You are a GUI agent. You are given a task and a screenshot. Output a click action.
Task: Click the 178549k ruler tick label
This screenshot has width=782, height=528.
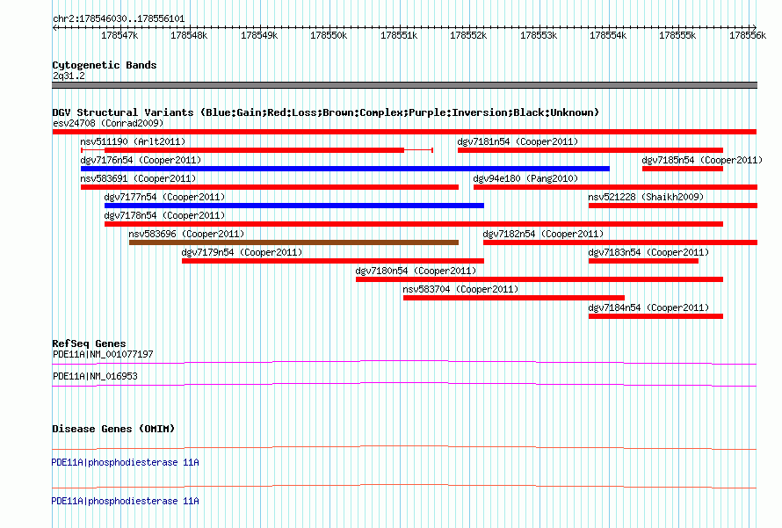tap(259, 36)
